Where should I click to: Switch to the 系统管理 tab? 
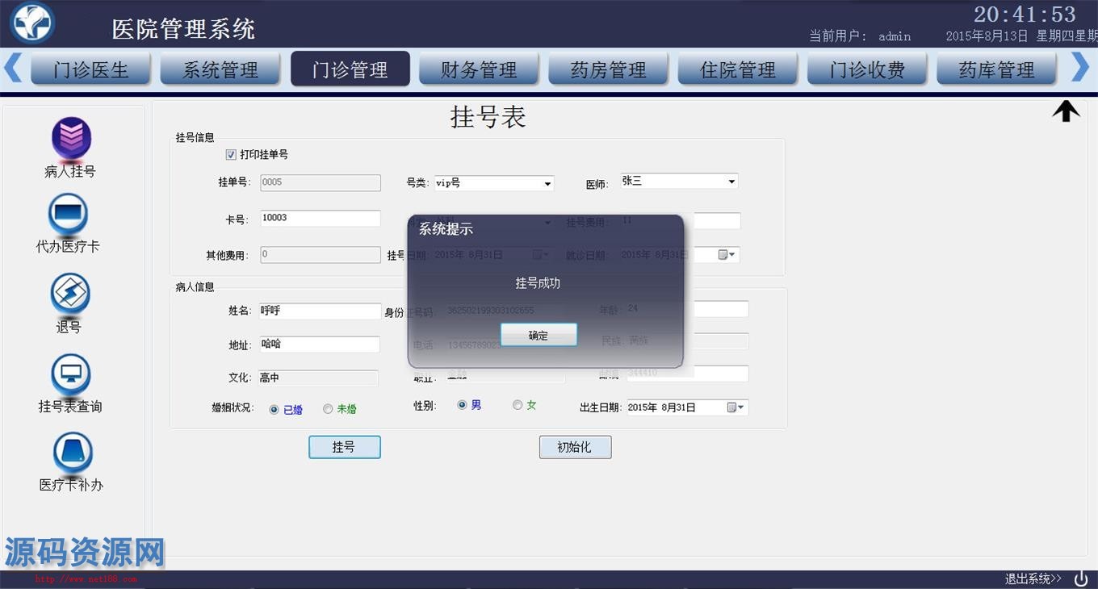(x=220, y=69)
